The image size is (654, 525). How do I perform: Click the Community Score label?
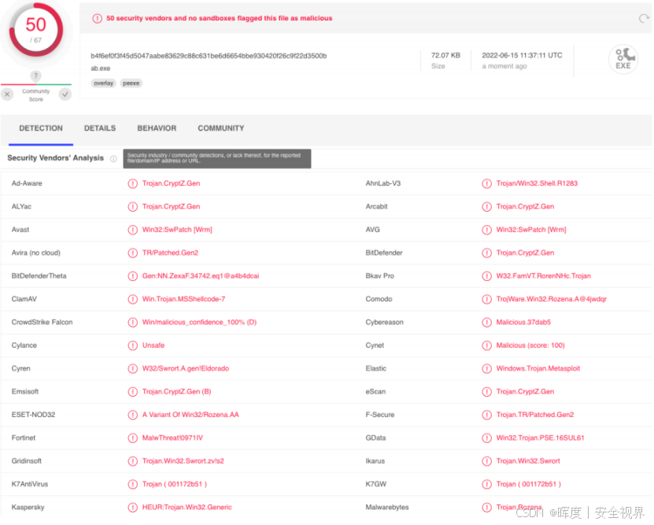click(x=36, y=95)
